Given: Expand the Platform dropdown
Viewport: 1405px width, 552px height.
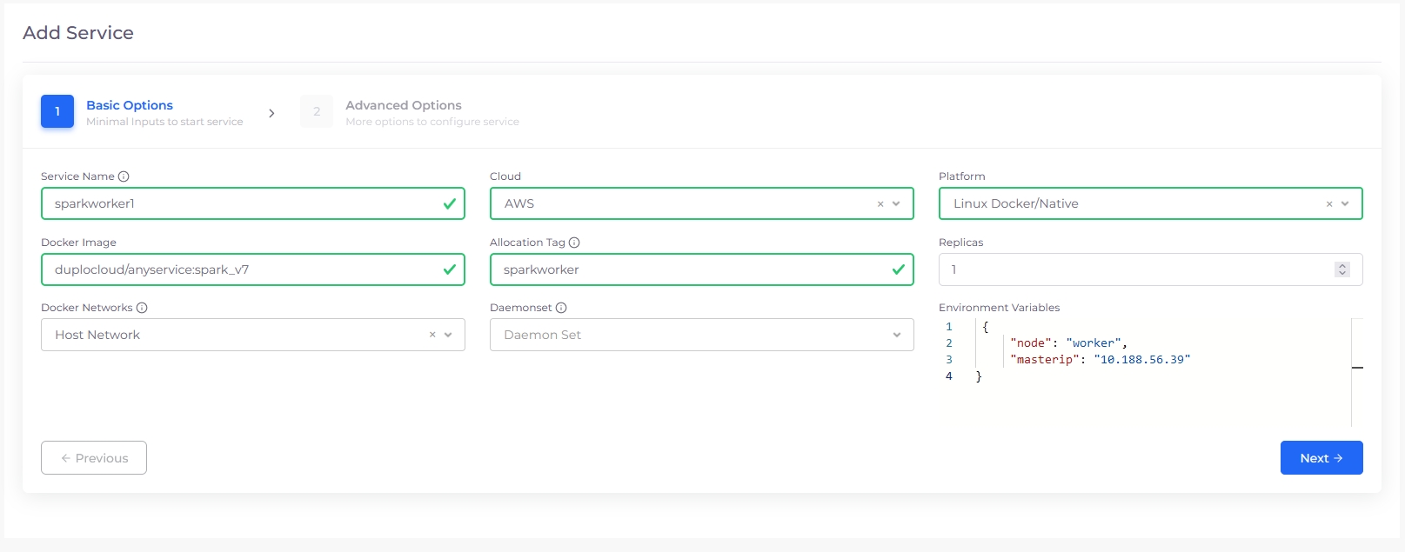Looking at the screenshot, I should 1345,204.
